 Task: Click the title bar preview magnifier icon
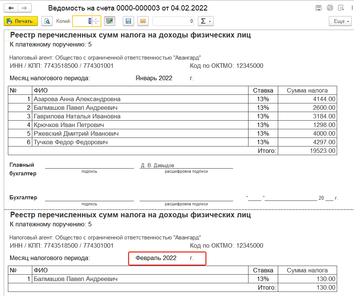click(x=341, y=8)
